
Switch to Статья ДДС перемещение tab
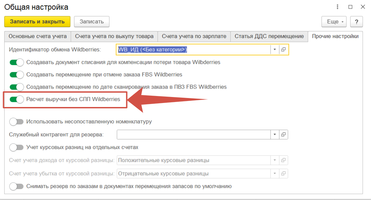click(x=269, y=36)
